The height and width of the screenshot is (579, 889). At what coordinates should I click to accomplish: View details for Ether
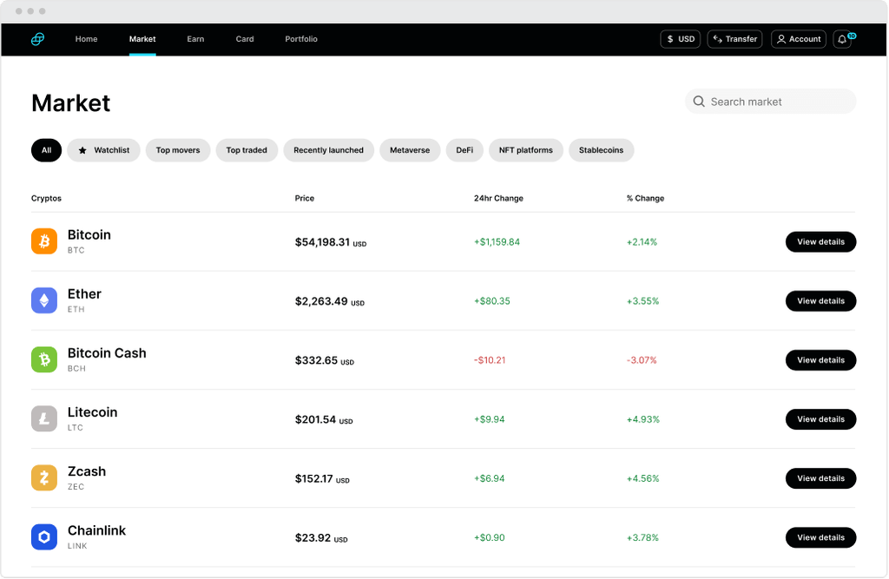point(821,300)
